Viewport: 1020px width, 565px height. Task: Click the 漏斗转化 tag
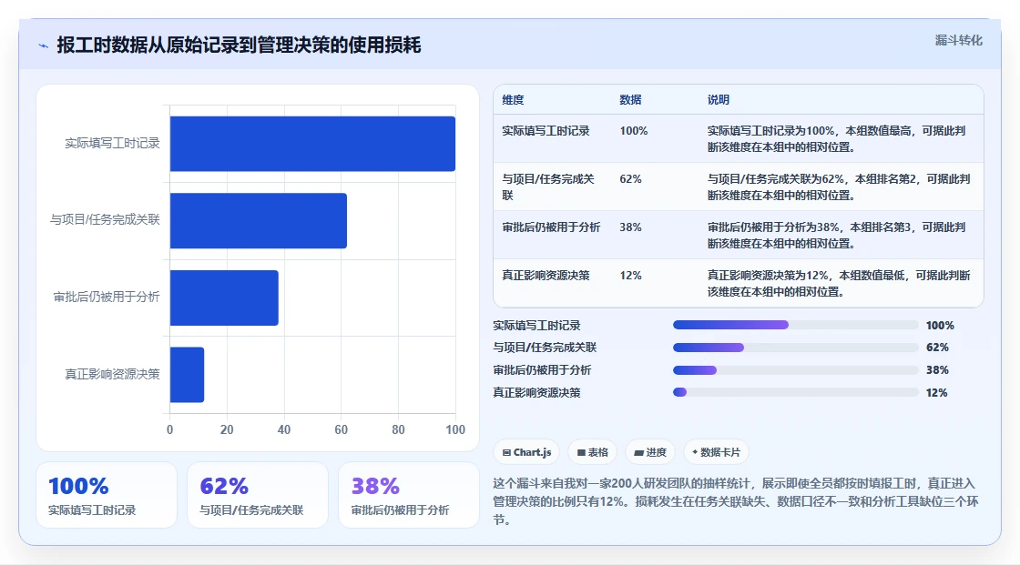coord(958,40)
